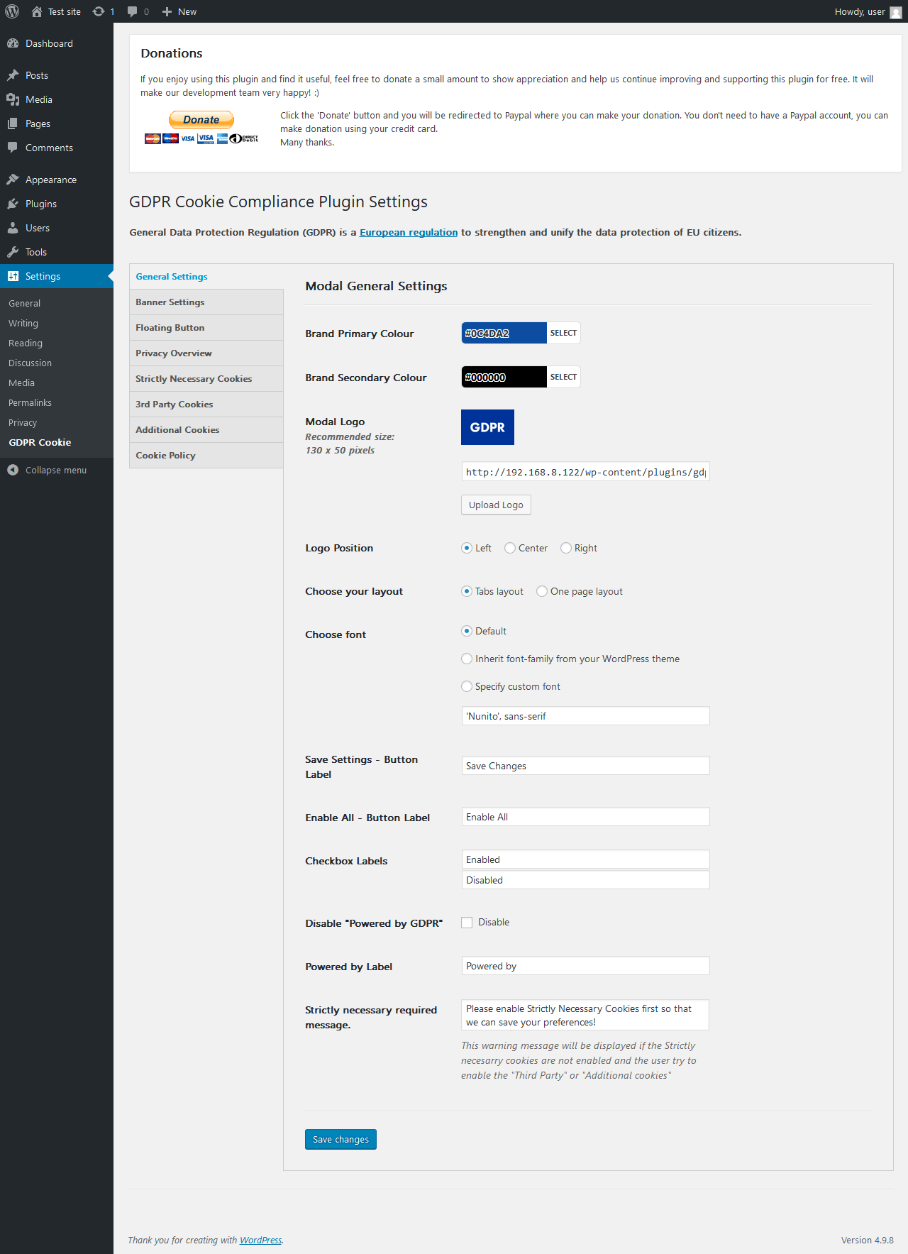
Task: Click the blue Save changes button
Action: pos(340,1139)
